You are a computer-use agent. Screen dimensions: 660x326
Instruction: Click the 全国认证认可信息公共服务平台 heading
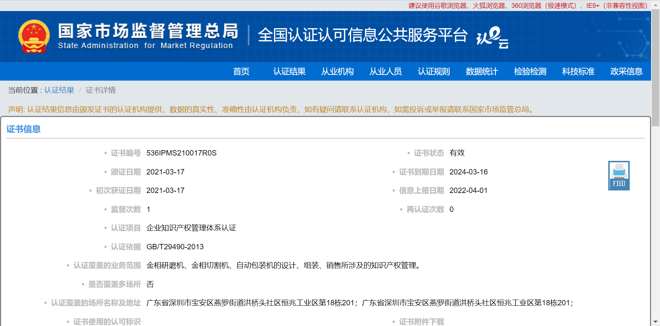point(362,35)
